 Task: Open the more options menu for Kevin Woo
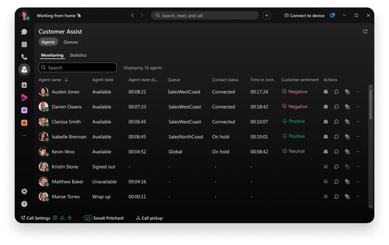coord(358,152)
